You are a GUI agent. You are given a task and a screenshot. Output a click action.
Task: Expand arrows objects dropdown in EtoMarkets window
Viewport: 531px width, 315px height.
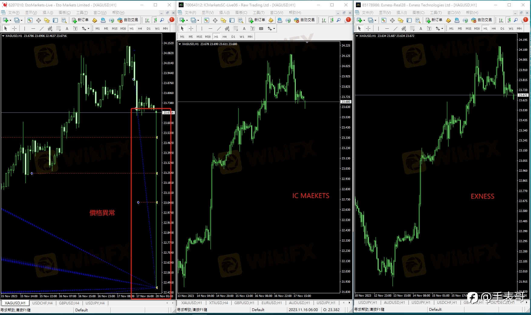(88, 28)
